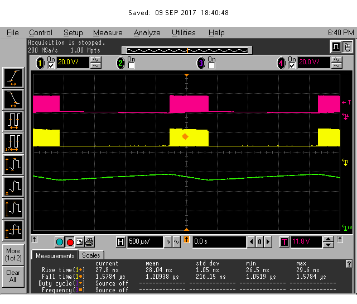
Task: Click the Single acquisition waveform icon
Action: coord(79,242)
